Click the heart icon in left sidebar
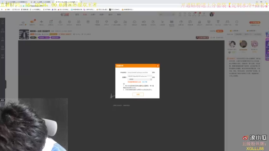Screen dimensions: 269x151 (2, 22)
